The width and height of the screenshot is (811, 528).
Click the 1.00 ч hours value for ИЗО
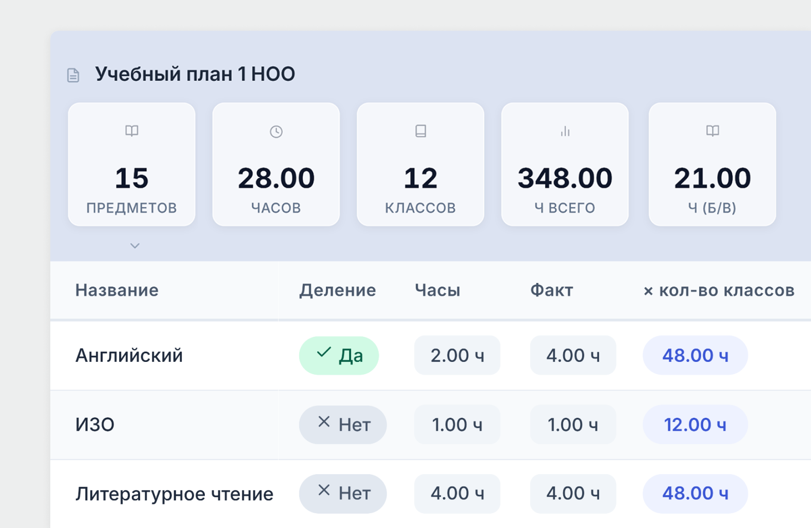click(x=457, y=424)
